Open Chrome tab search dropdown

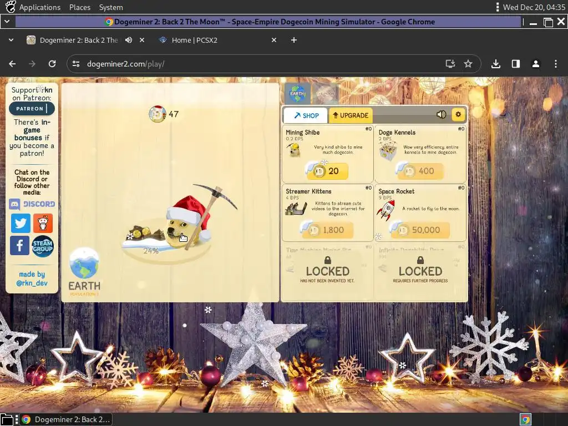pyautogui.click(x=11, y=40)
